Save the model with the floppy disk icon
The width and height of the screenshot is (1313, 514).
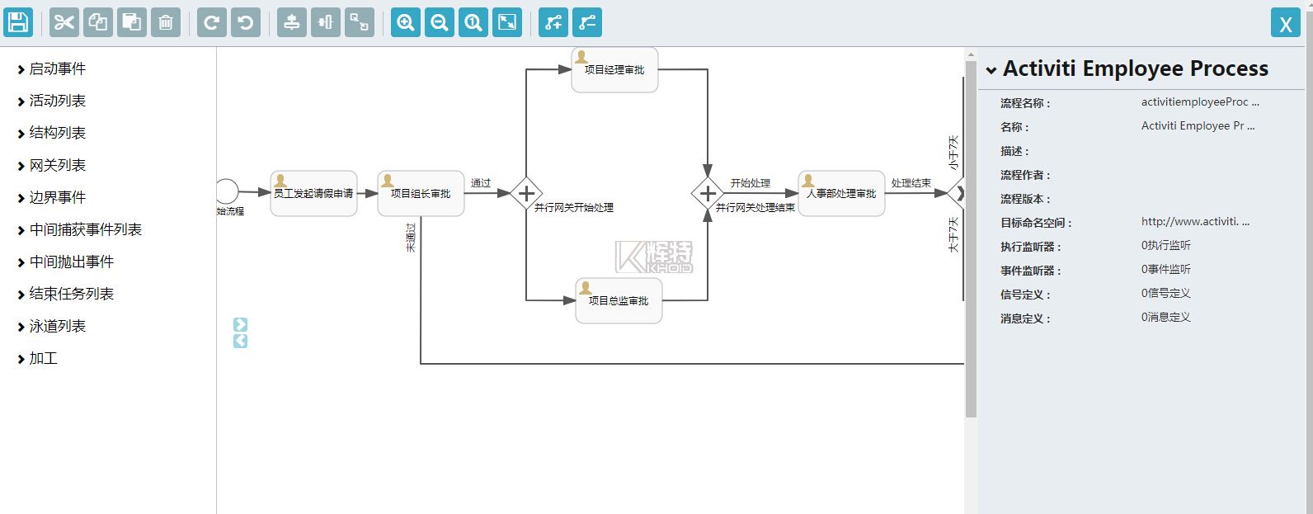pyautogui.click(x=18, y=22)
